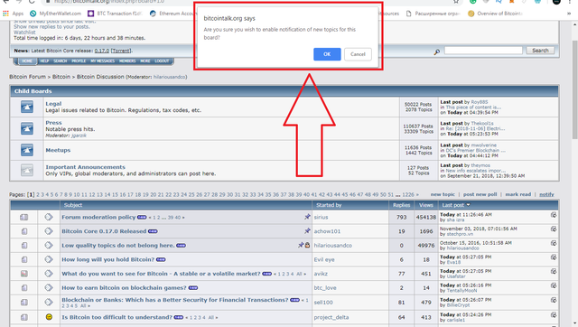Open the MY MESSAGES menu tab
578x327 pixels.
[102, 61]
